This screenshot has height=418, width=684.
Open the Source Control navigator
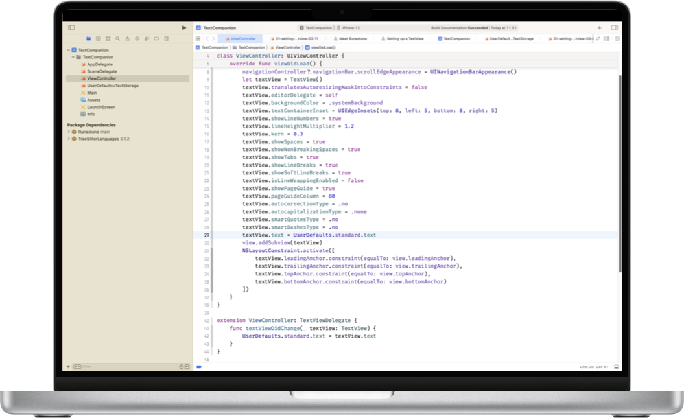pyautogui.click(x=99, y=38)
